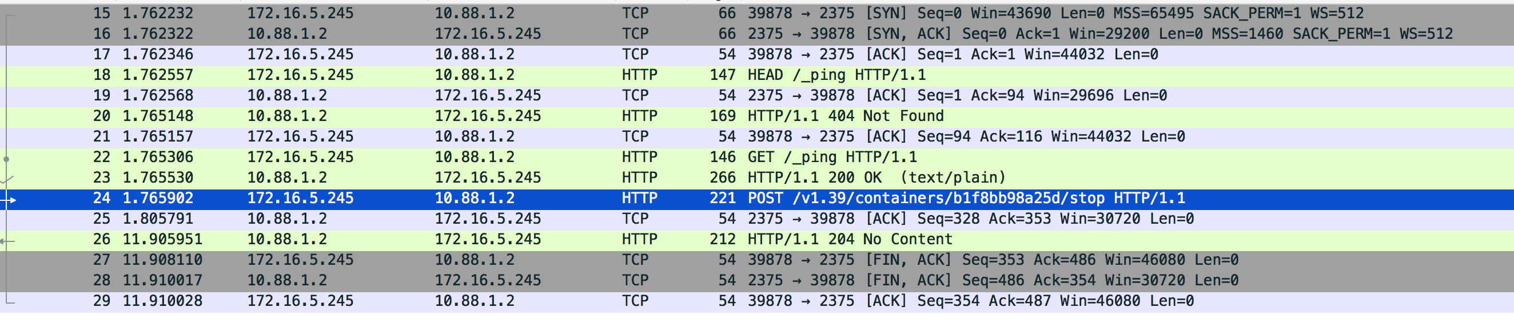Select the 204 No Content response

click(757, 240)
